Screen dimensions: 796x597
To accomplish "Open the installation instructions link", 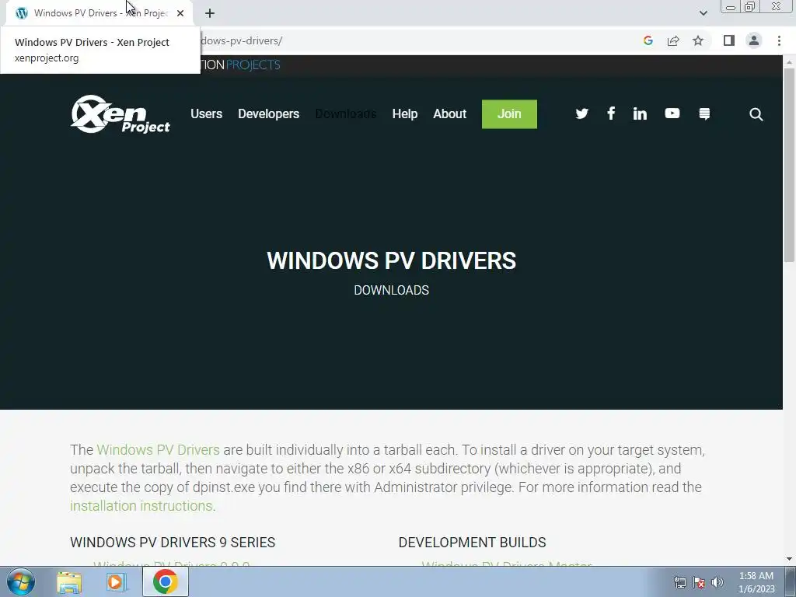I will [x=141, y=505].
